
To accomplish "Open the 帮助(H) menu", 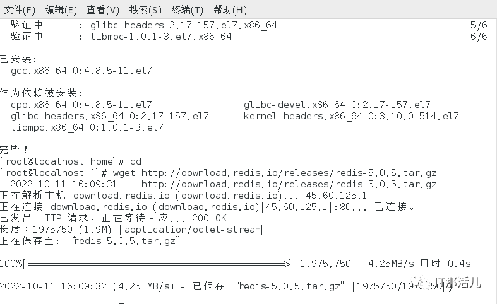I will [230, 10].
